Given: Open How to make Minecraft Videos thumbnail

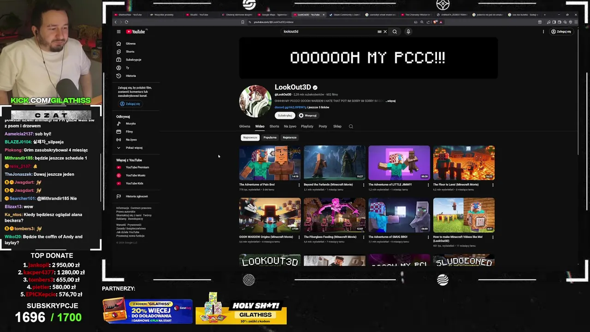Looking at the screenshot, I should click(x=464, y=215).
